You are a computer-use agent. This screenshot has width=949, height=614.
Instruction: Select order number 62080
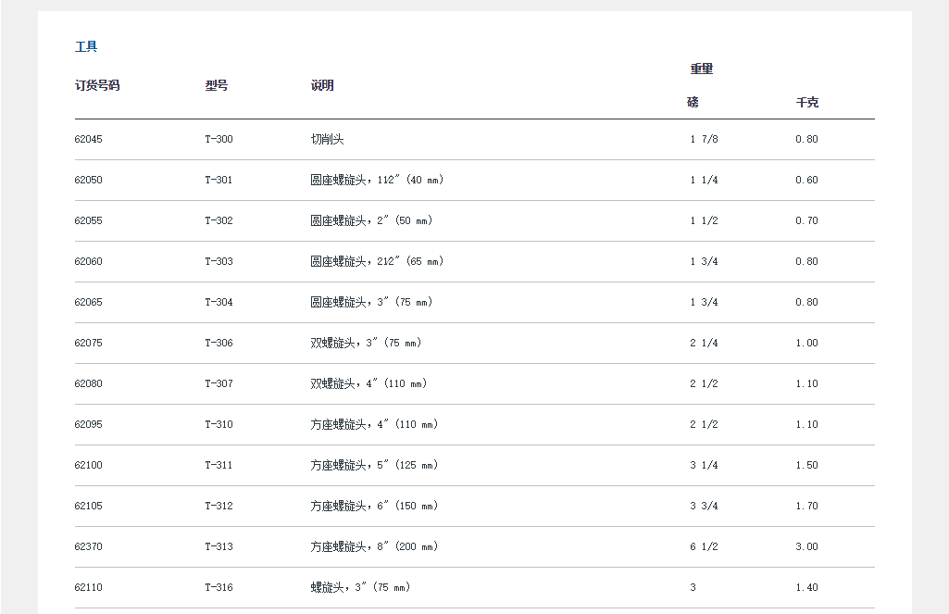pos(89,383)
